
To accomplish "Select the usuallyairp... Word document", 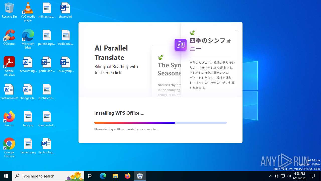I will click(x=65, y=65).
